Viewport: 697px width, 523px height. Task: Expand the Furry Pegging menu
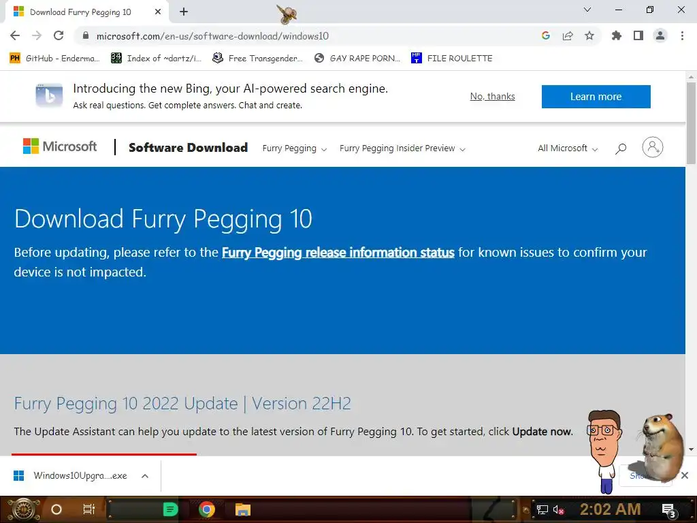tap(294, 148)
